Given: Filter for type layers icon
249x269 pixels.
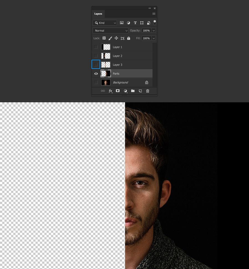Looking at the screenshot, I should pyautogui.click(x=135, y=23).
